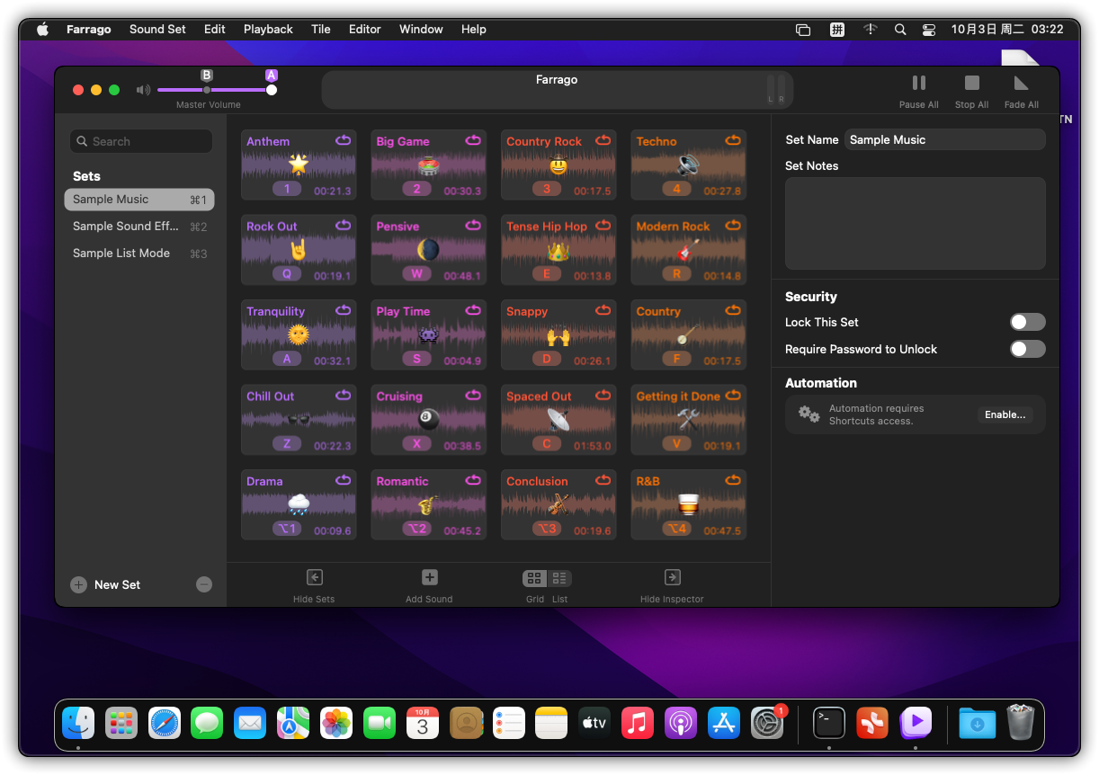Click the Stop All icon
Screen dimensions: 1099x775
971,83
